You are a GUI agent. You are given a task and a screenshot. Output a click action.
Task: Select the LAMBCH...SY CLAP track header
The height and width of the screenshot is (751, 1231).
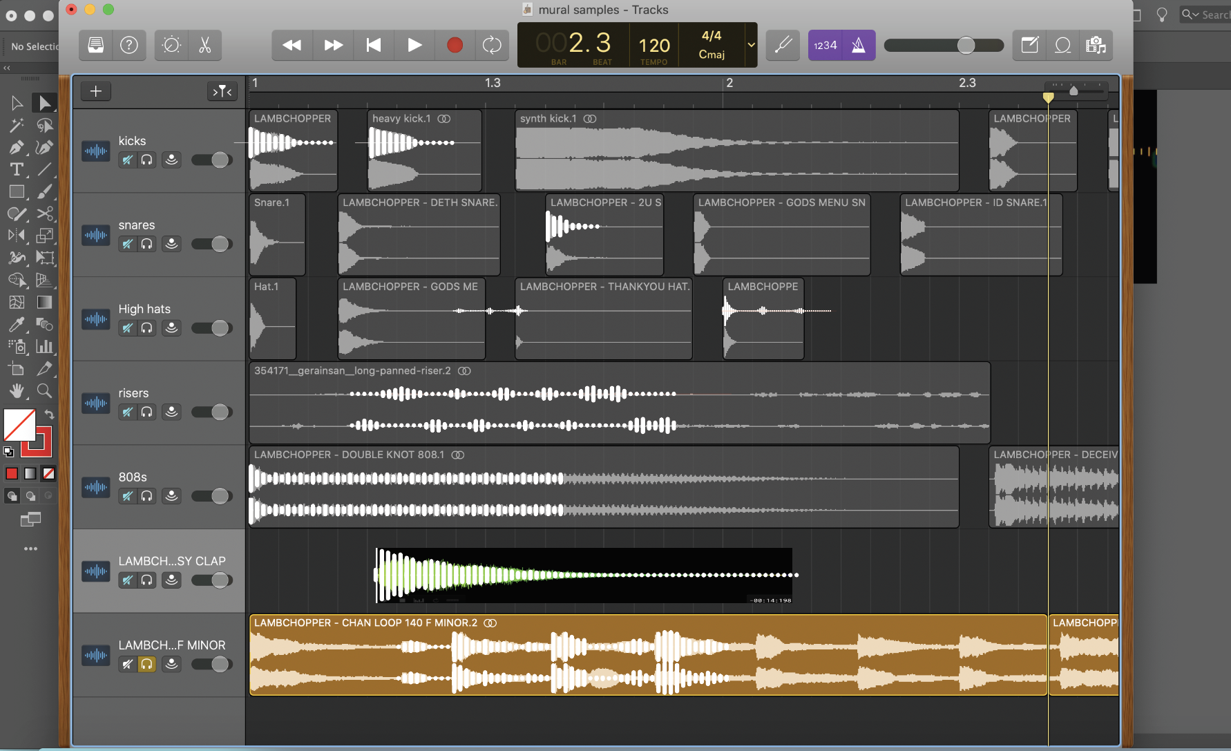(x=160, y=571)
